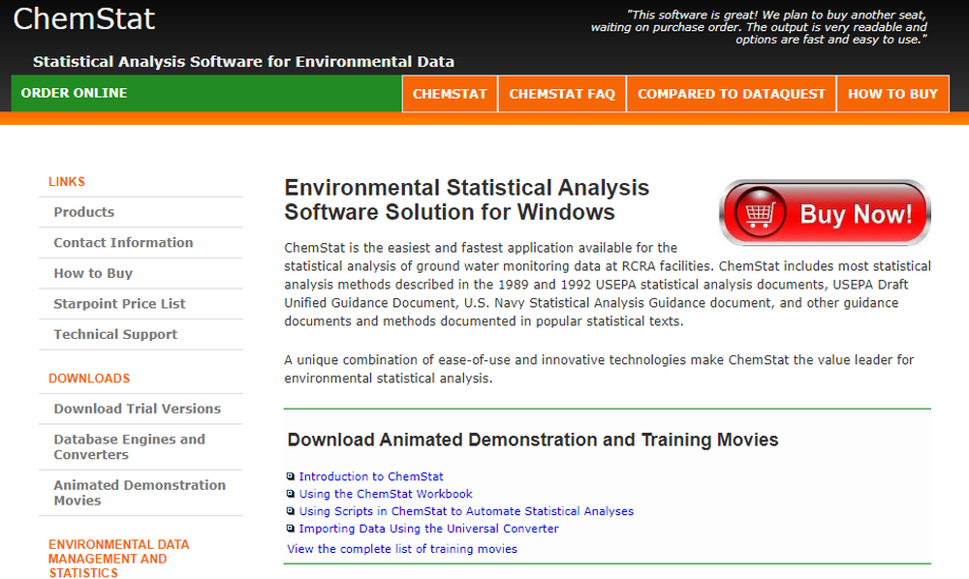
Task: Click the bullet icon beside Importing Data Using Universal Converter
Action: coord(291,528)
